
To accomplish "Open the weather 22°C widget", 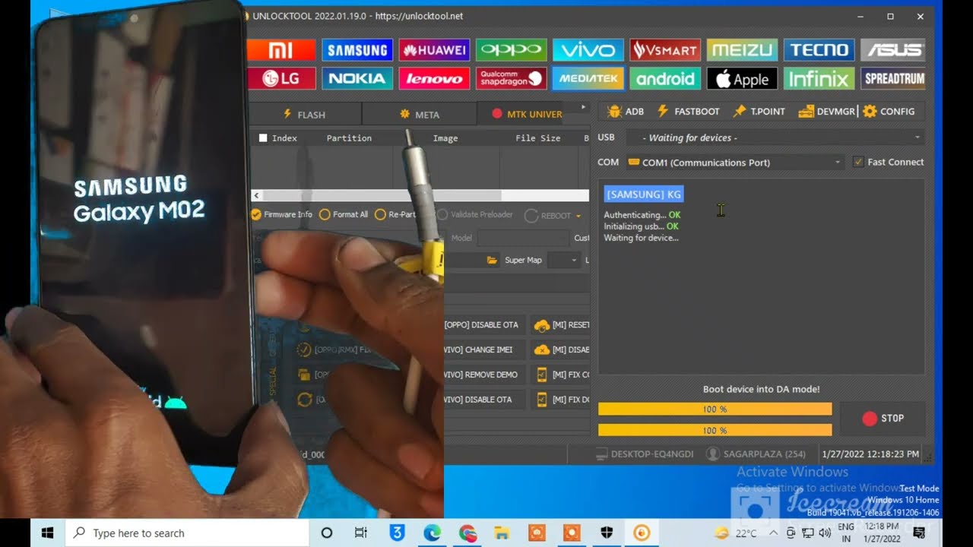I will pyautogui.click(x=736, y=533).
